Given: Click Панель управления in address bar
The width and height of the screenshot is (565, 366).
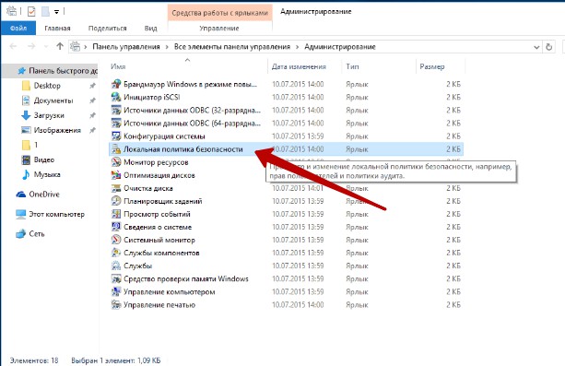Looking at the screenshot, I should (126, 47).
